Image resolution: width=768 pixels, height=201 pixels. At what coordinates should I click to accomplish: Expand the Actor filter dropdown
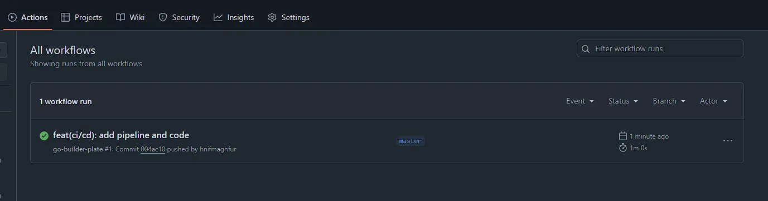(714, 101)
